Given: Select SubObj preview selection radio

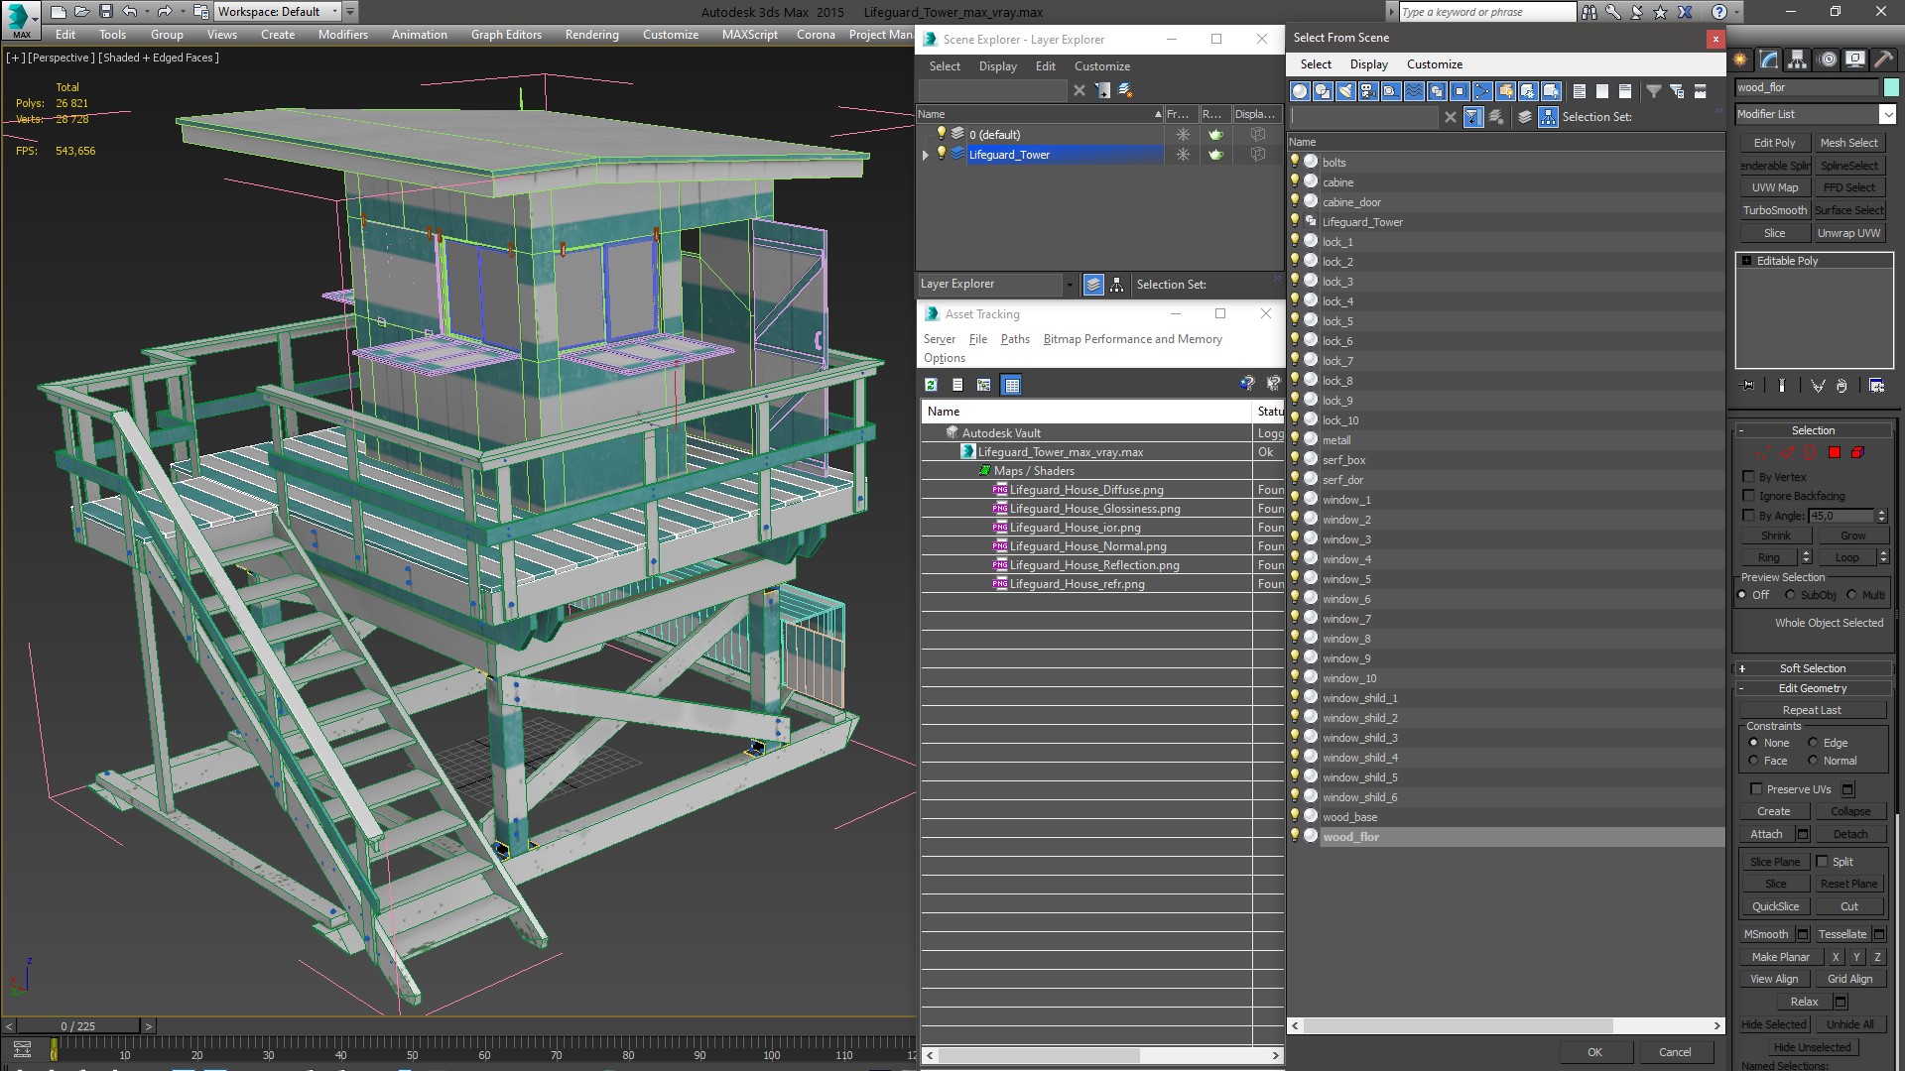Looking at the screenshot, I should [x=1790, y=595].
